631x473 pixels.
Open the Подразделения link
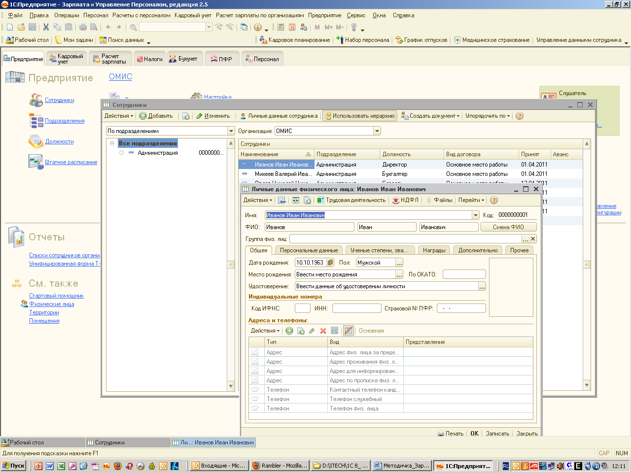click(65, 121)
